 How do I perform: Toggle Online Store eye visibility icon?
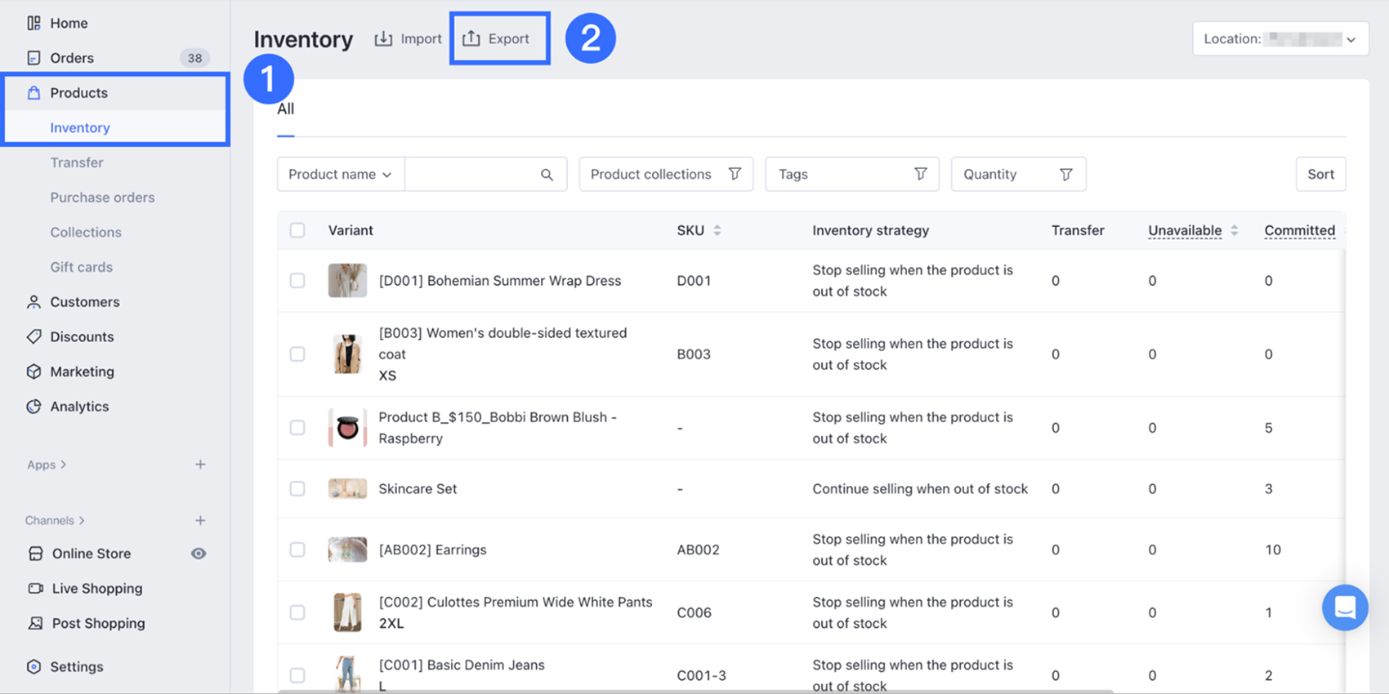click(x=199, y=554)
